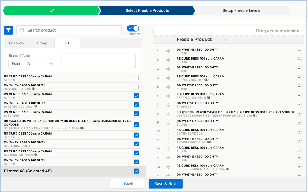
Task: Switch to the Group tab
Action: click(42, 43)
